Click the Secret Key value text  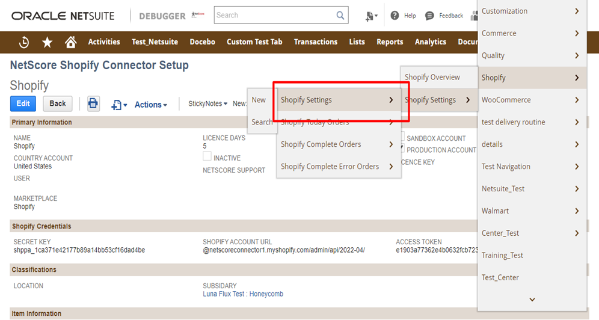(x=79, y=250)
